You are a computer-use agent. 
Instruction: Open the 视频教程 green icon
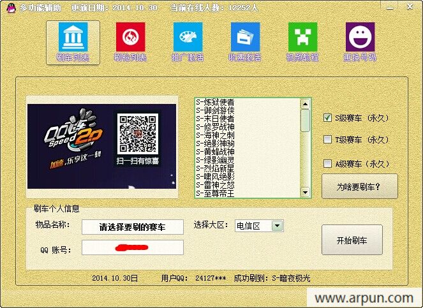(x=302, y=37)
